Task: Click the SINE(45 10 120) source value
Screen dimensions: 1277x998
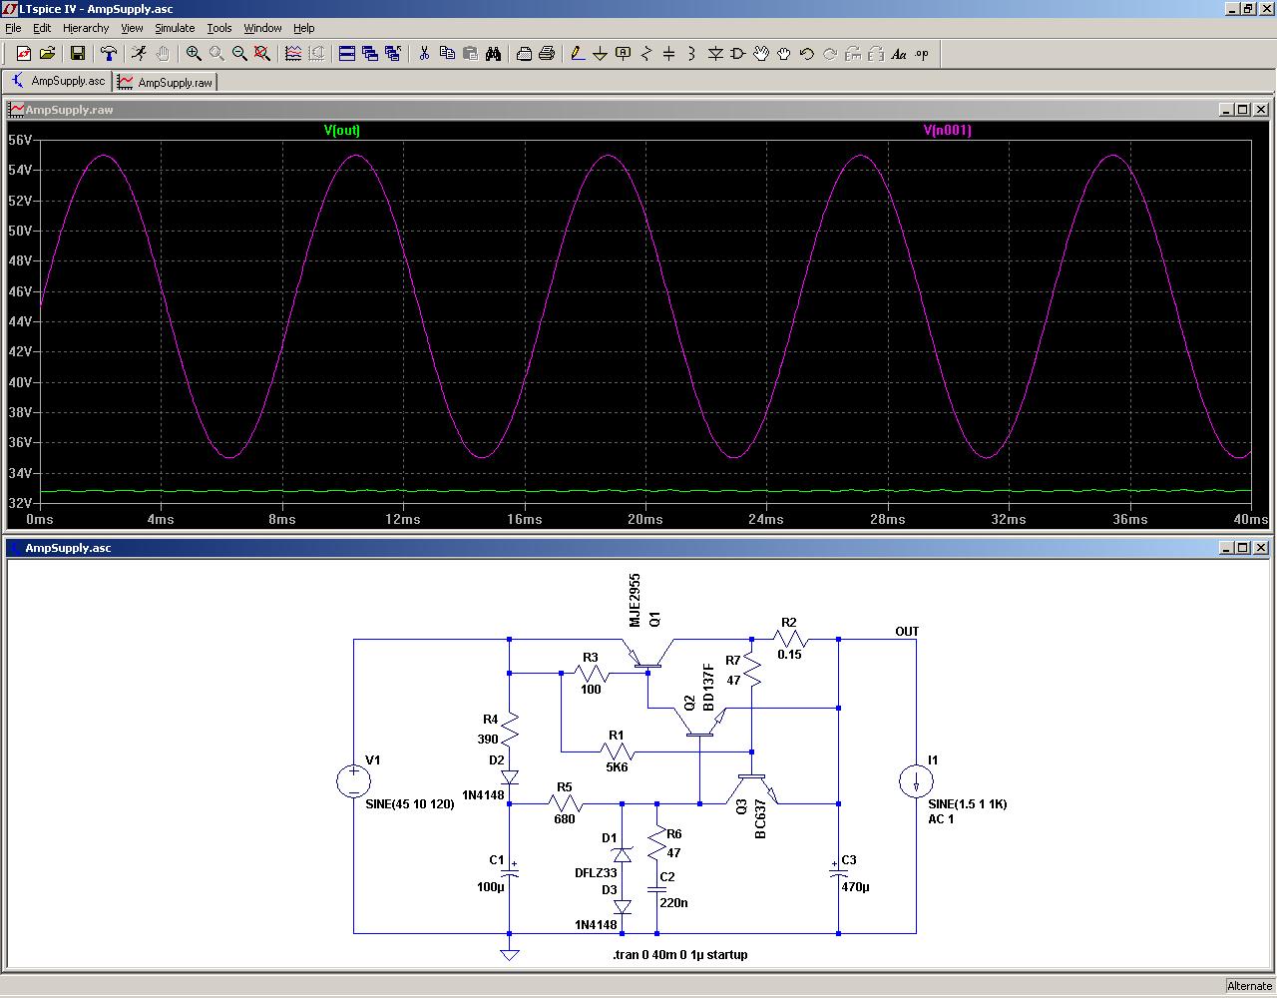Action: click(410, 804)
